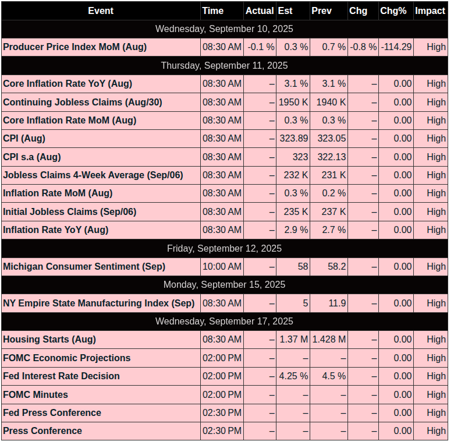Click the 4.5 % previous value
Screen dimensions: 454x441
click(x=334, y=376)
